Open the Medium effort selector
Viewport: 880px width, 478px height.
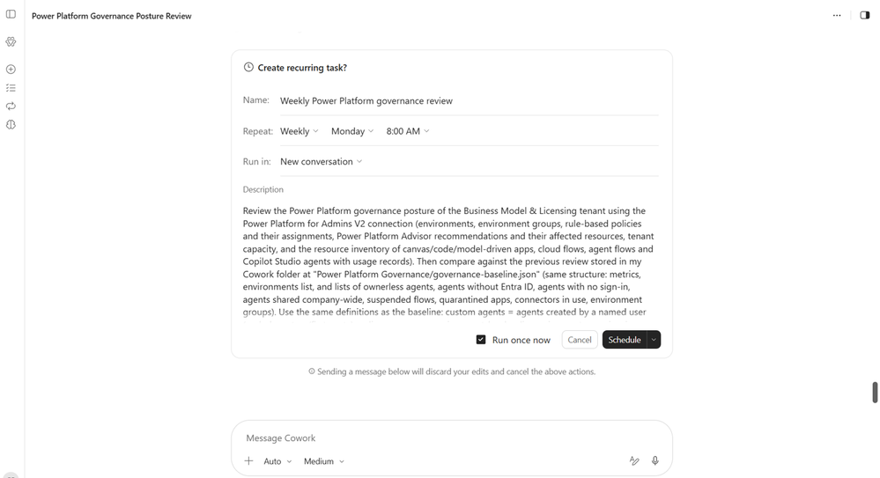(324, 461)
